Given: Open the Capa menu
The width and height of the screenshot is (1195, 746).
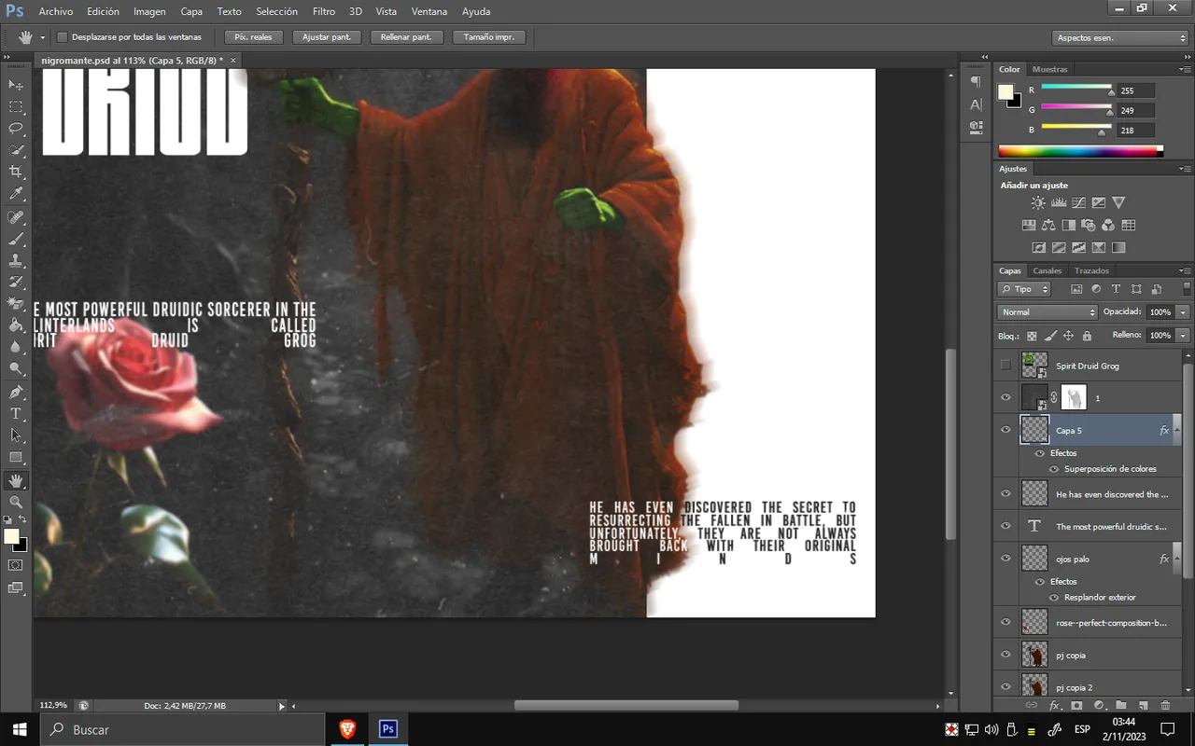Looking at the screenshot, I should click(x=191, y=11).
